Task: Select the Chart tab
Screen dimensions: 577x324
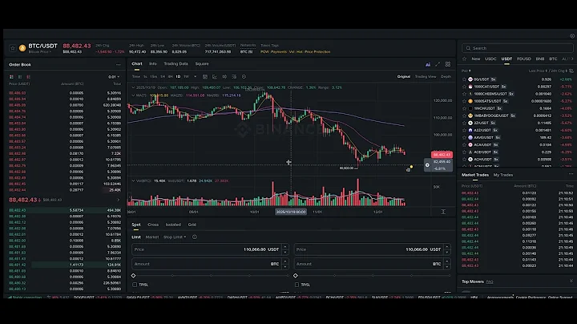Action: coord(137,63)
